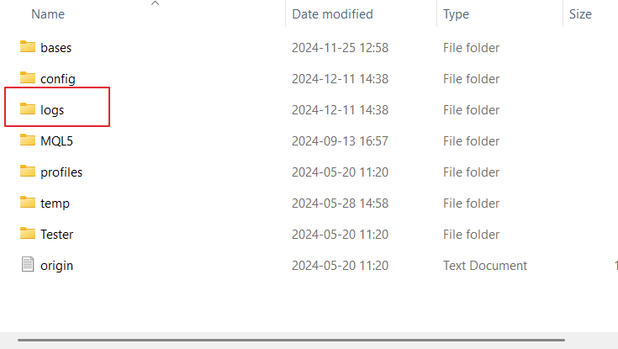Click the config folder icon

(28, 77)
